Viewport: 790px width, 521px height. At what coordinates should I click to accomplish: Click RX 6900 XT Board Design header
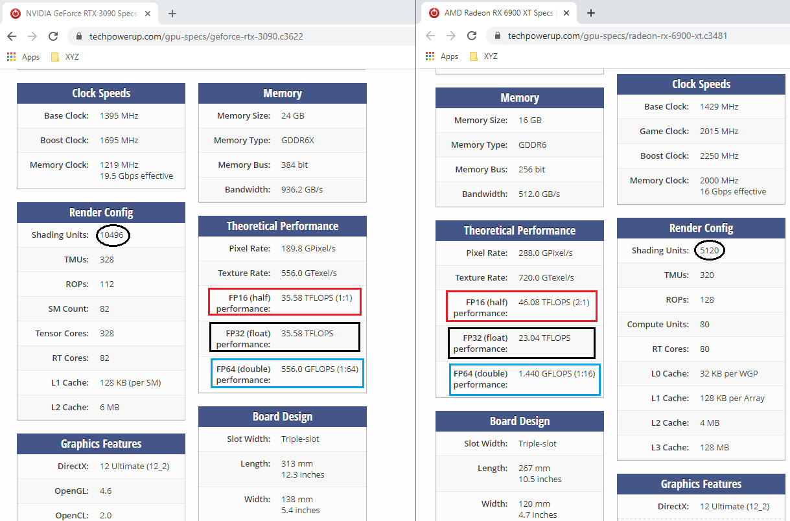520,421
